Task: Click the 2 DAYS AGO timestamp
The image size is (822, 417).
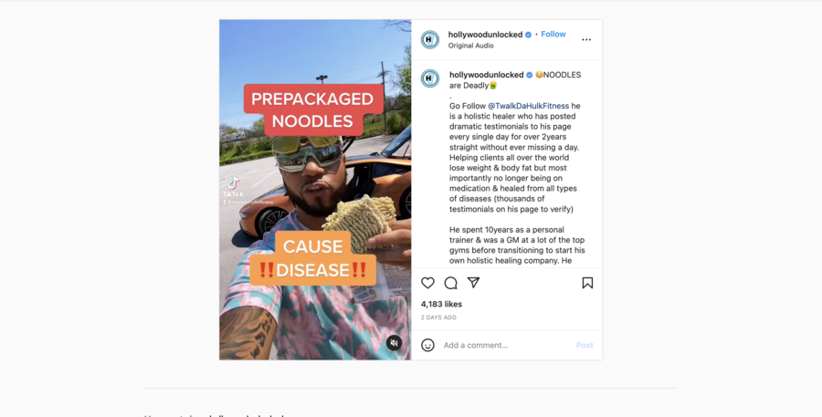Action: pyautogui.click(x=438, y=318)
